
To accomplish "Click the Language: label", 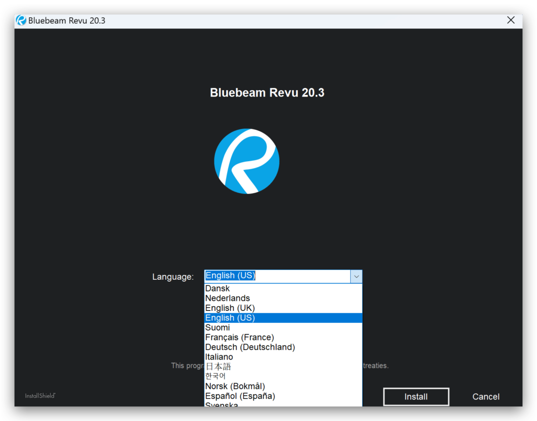I will click(173, 277).
